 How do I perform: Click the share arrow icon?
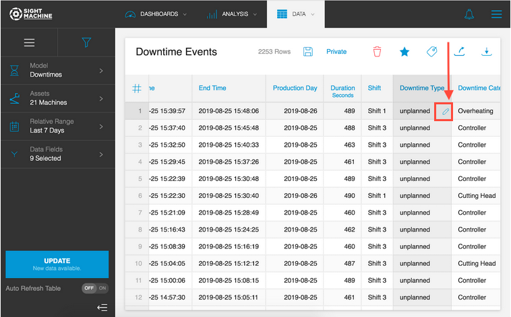(460, 51)
